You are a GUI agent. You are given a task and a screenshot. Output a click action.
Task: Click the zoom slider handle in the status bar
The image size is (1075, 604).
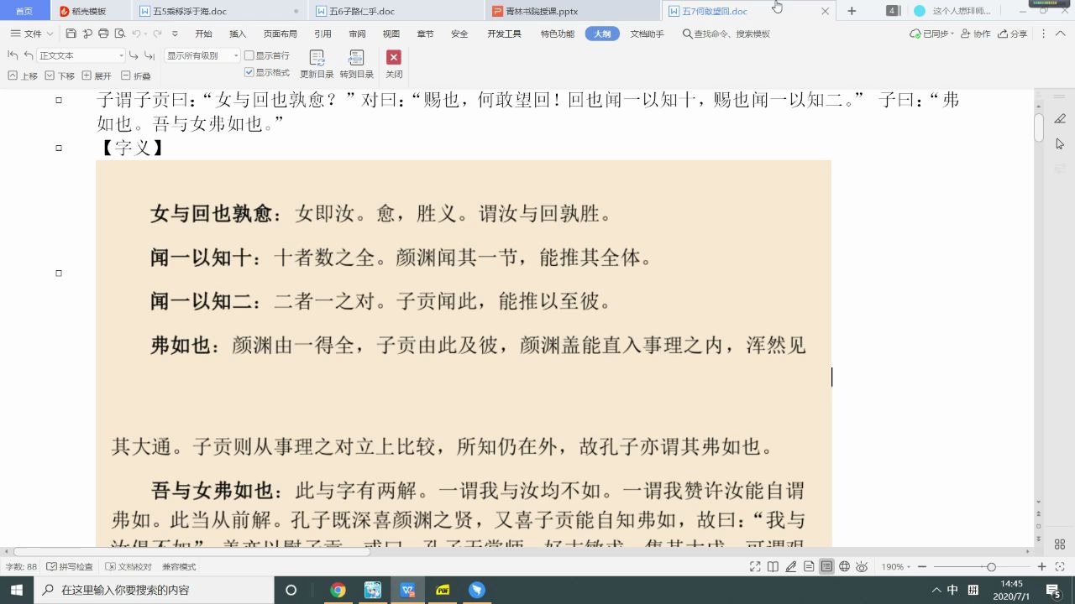[991, 567]
